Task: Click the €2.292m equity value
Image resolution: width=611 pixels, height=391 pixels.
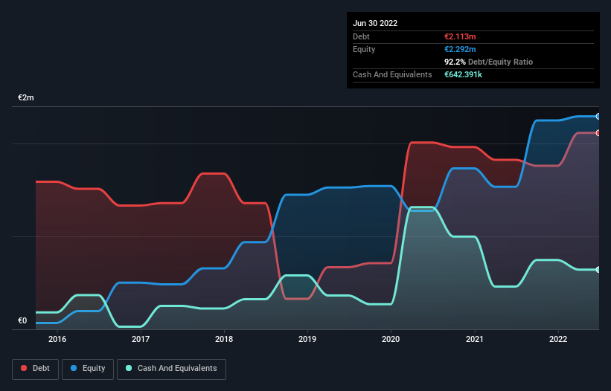Action: [460, 49]
